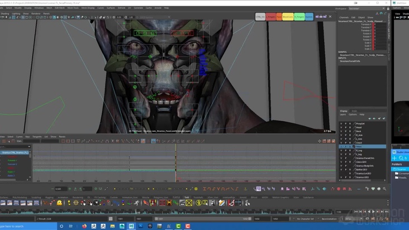Screen dimensions: 409x230
Task: Click the blue Eyelids button
Action: click(x=309, y=17)
